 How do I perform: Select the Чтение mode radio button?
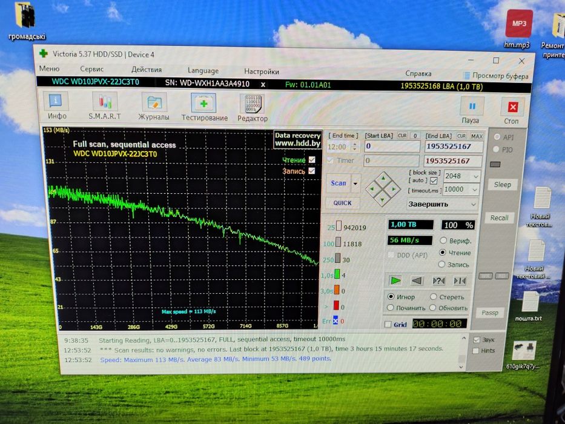coord(443,253)
